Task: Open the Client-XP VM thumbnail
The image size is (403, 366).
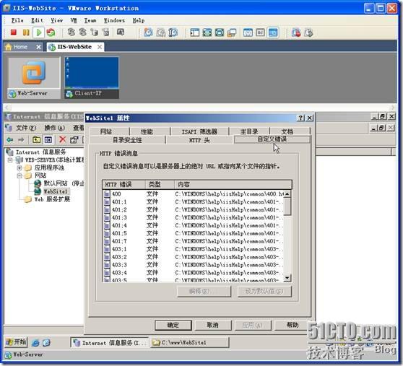Action: (x=92, y=77)
